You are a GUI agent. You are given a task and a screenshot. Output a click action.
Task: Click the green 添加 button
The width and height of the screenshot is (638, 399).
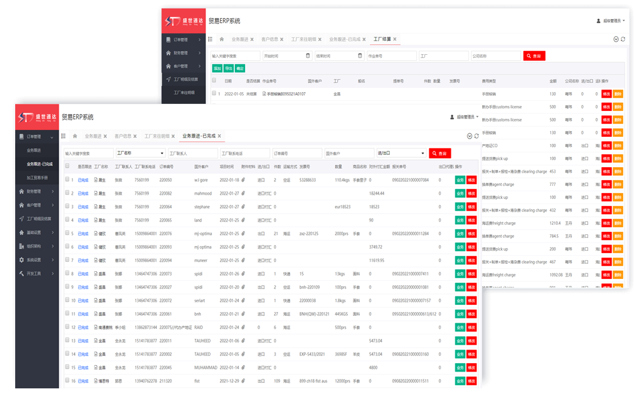[x=217, y=68]
